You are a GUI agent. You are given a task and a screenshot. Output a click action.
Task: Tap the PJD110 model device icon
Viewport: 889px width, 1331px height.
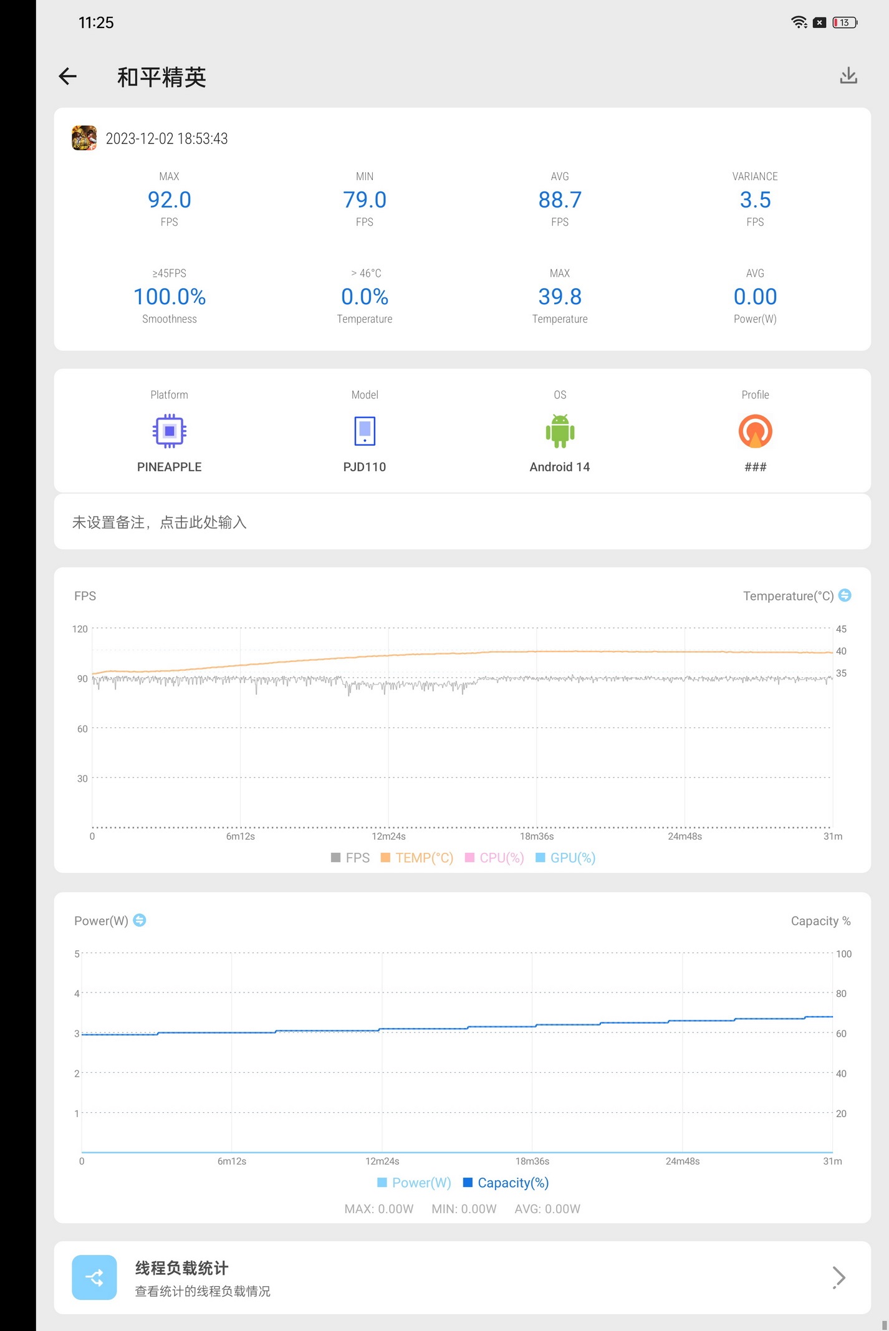point(365,431)
